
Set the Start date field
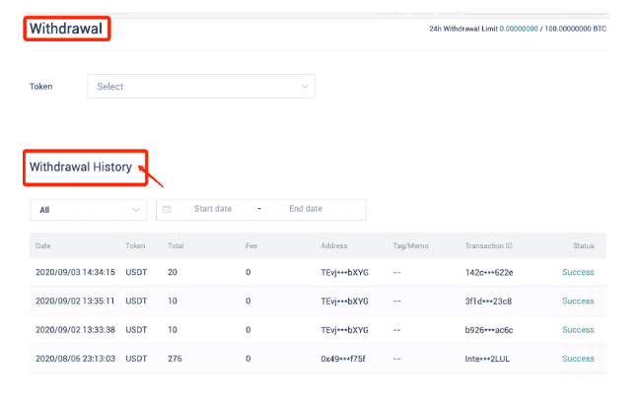213,209
